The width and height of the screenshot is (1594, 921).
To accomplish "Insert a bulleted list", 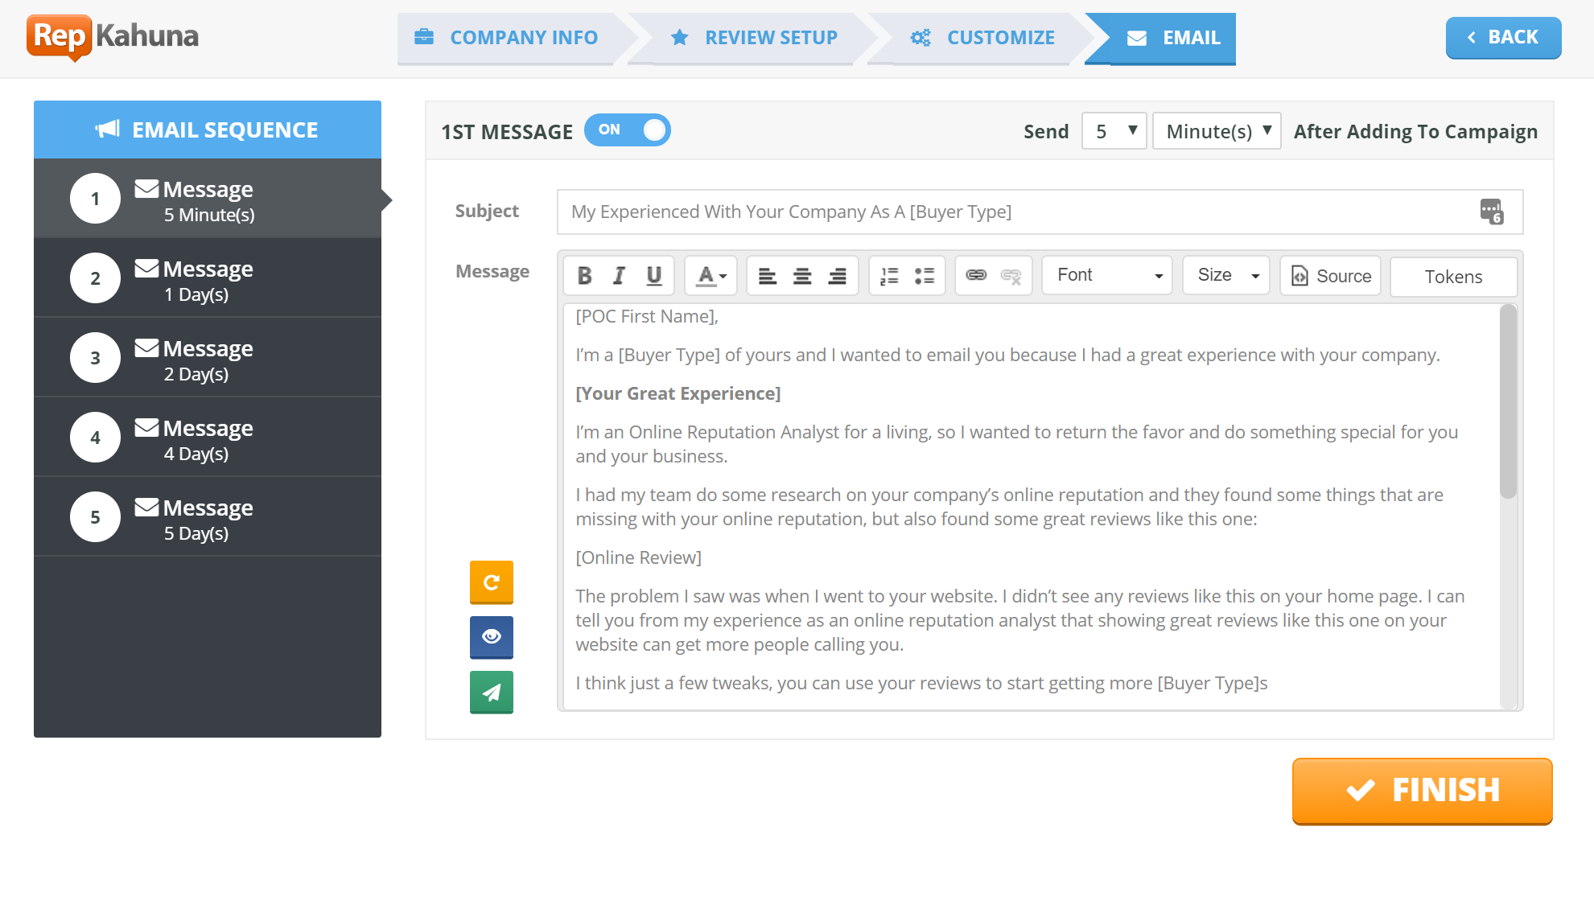I will (x=925, y=276).
